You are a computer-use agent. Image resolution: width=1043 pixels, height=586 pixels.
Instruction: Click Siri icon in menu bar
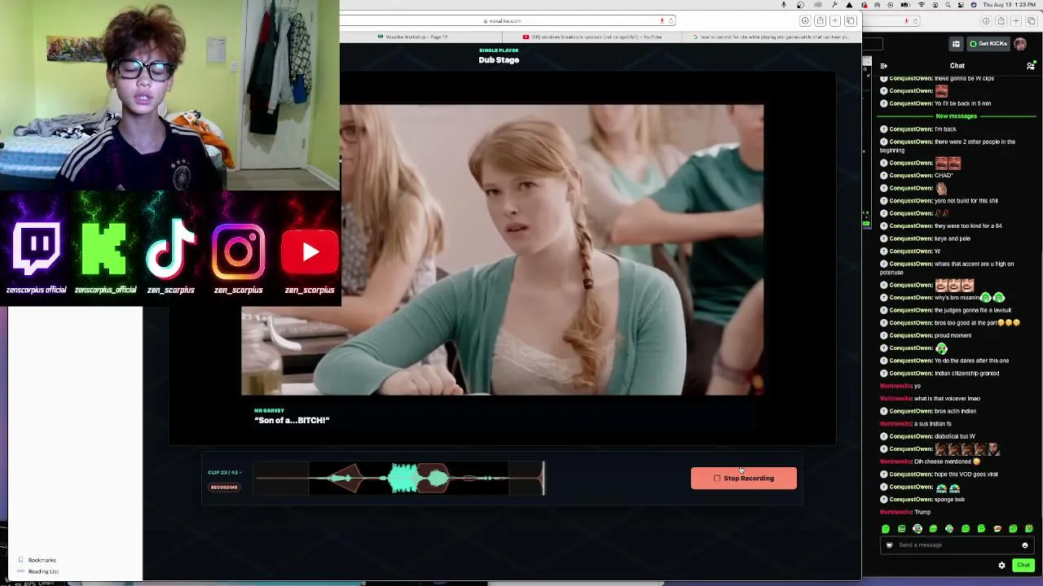(974, 5)
